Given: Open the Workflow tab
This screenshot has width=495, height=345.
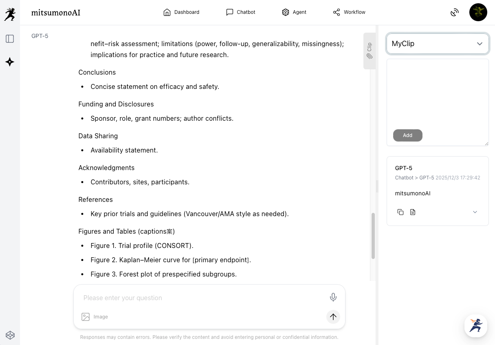Looking at the screenshot, I should point(349,12).
